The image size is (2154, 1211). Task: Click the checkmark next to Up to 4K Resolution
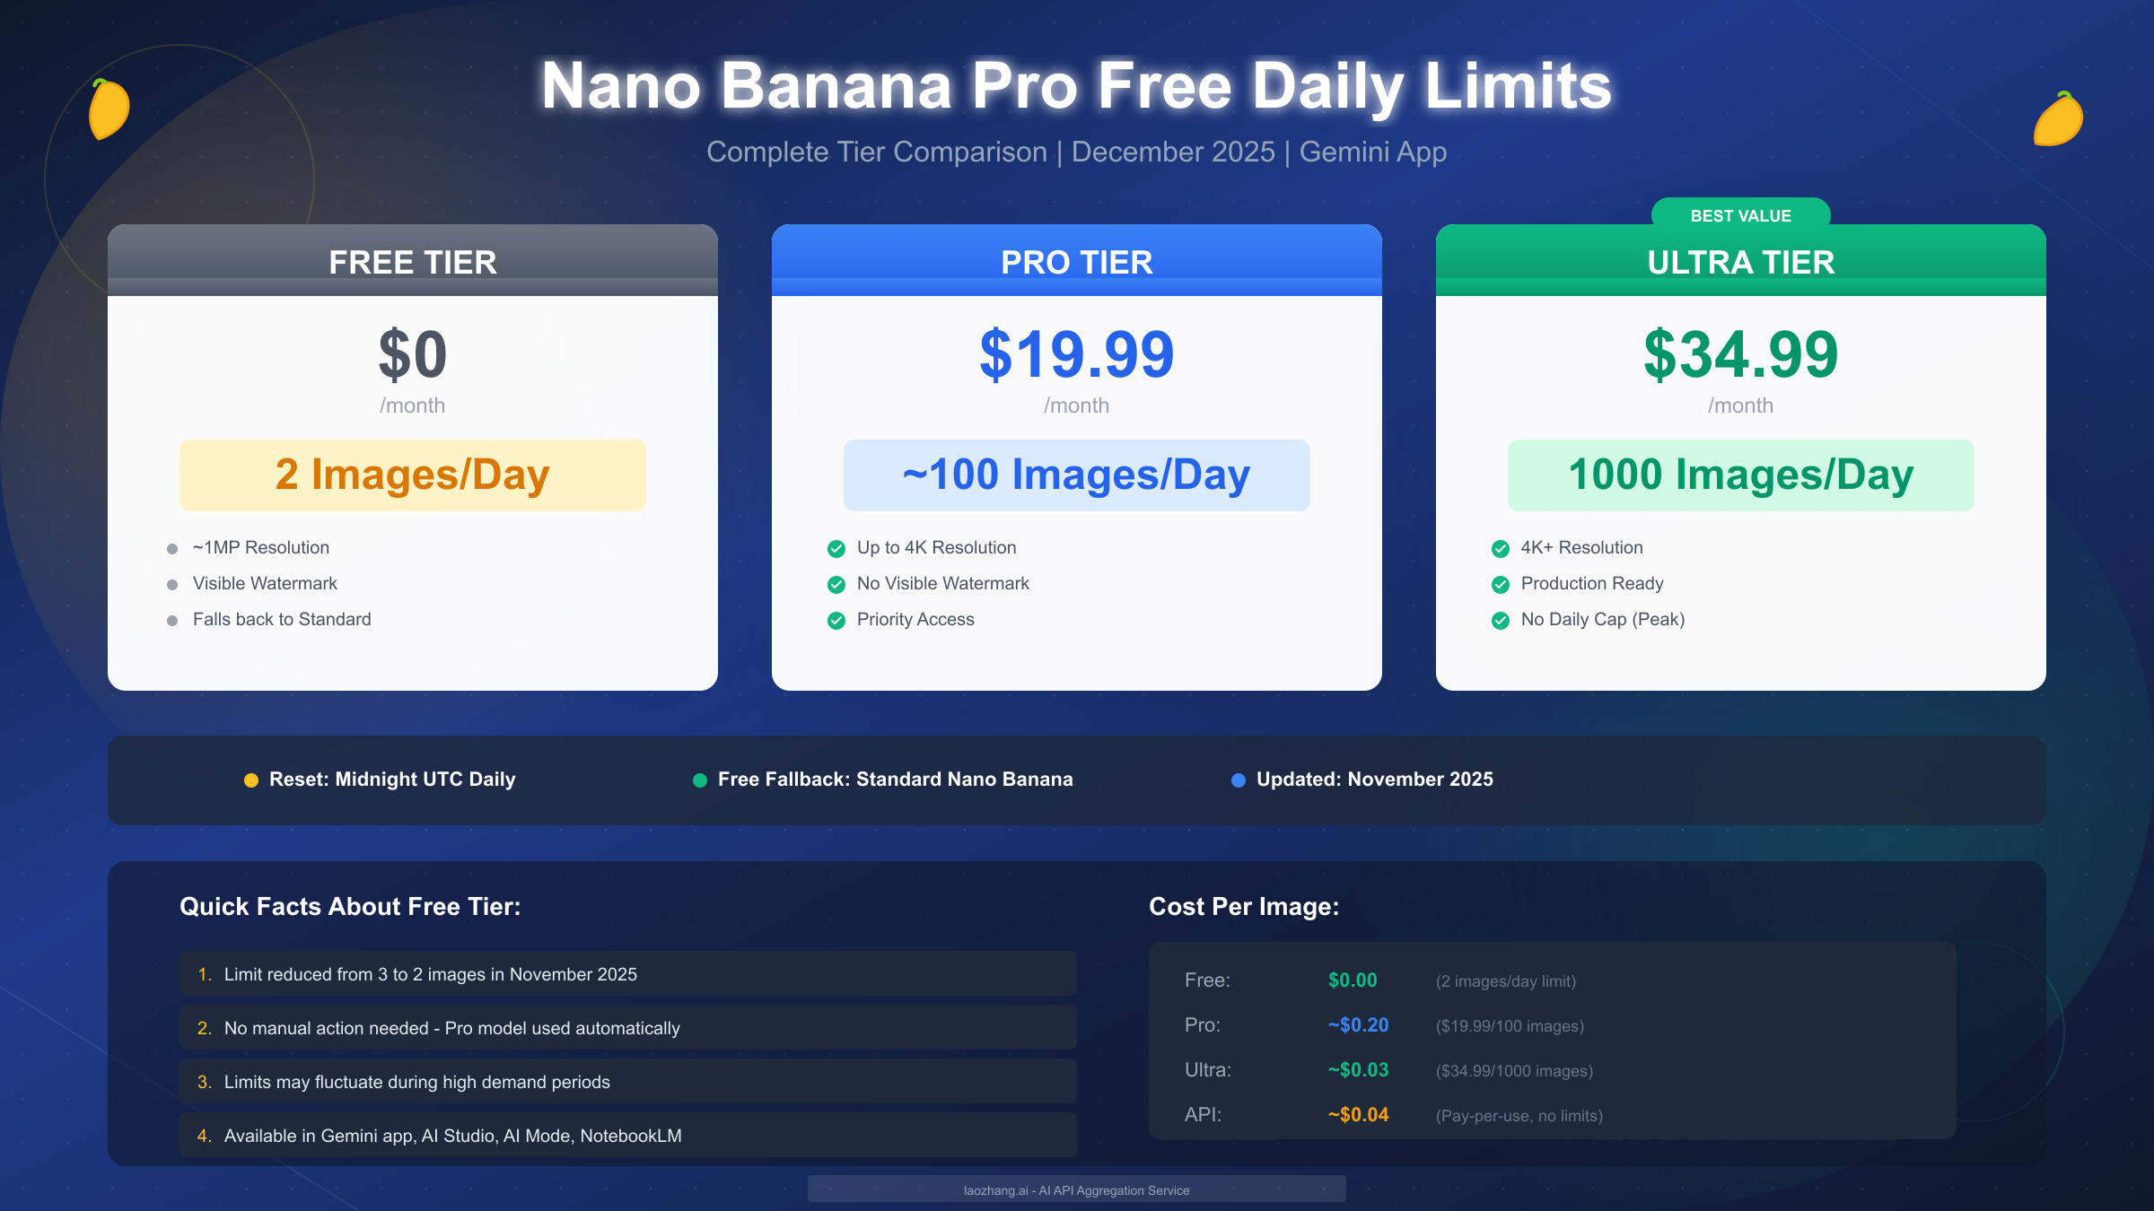pos(836,549)
